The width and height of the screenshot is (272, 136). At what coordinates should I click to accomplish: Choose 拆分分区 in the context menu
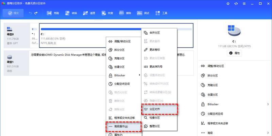tap(123, 50)
